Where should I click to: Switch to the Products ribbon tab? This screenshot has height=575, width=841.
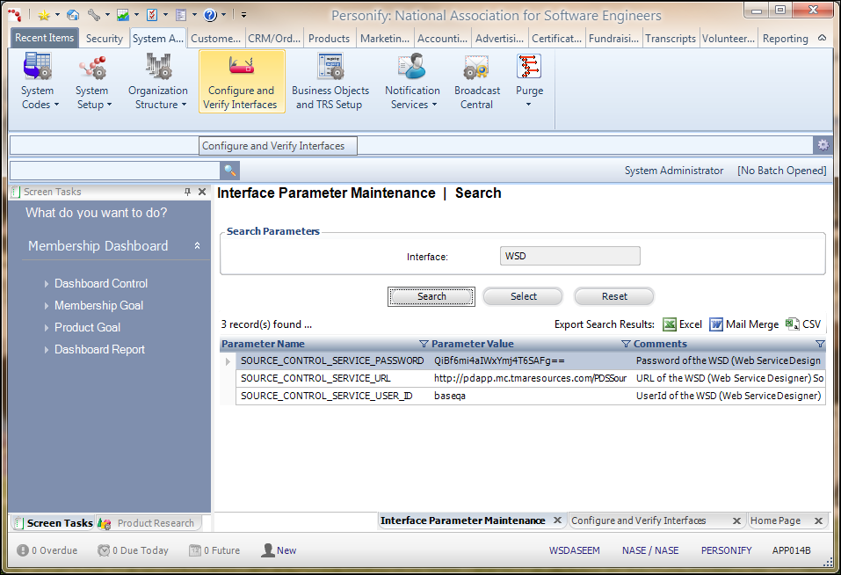(329, 39)
